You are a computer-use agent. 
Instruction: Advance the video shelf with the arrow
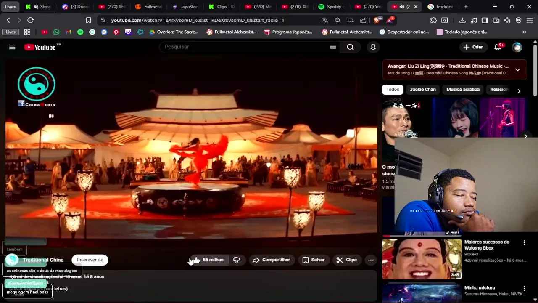(525, 136)
